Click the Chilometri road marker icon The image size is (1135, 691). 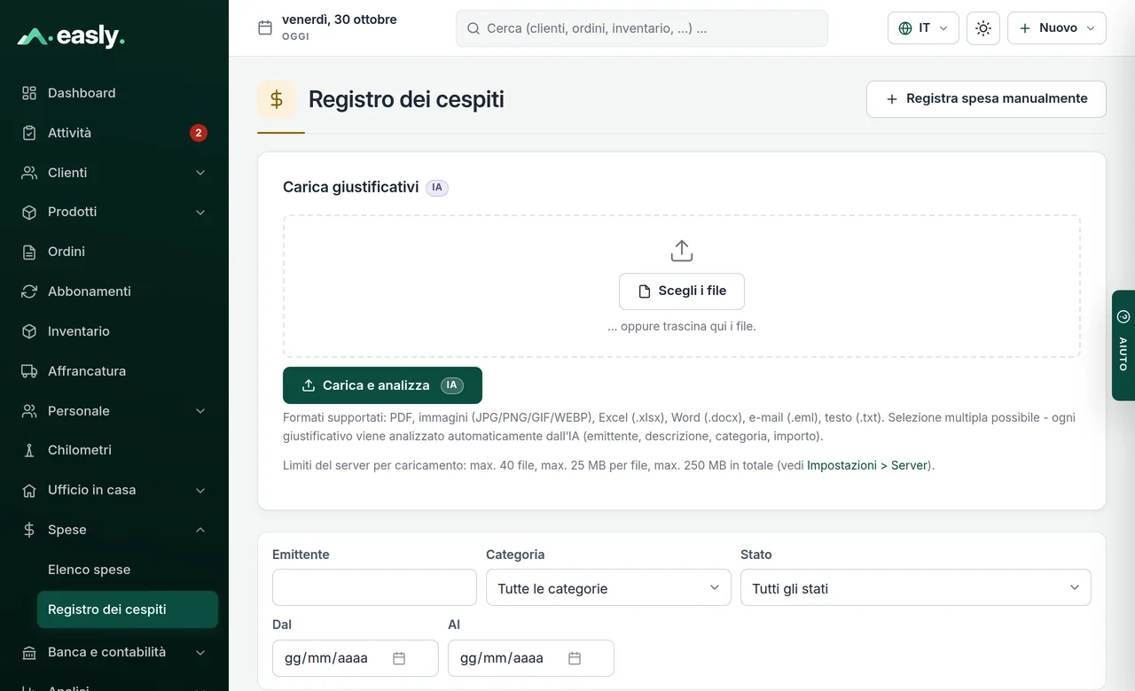point(29,450)
